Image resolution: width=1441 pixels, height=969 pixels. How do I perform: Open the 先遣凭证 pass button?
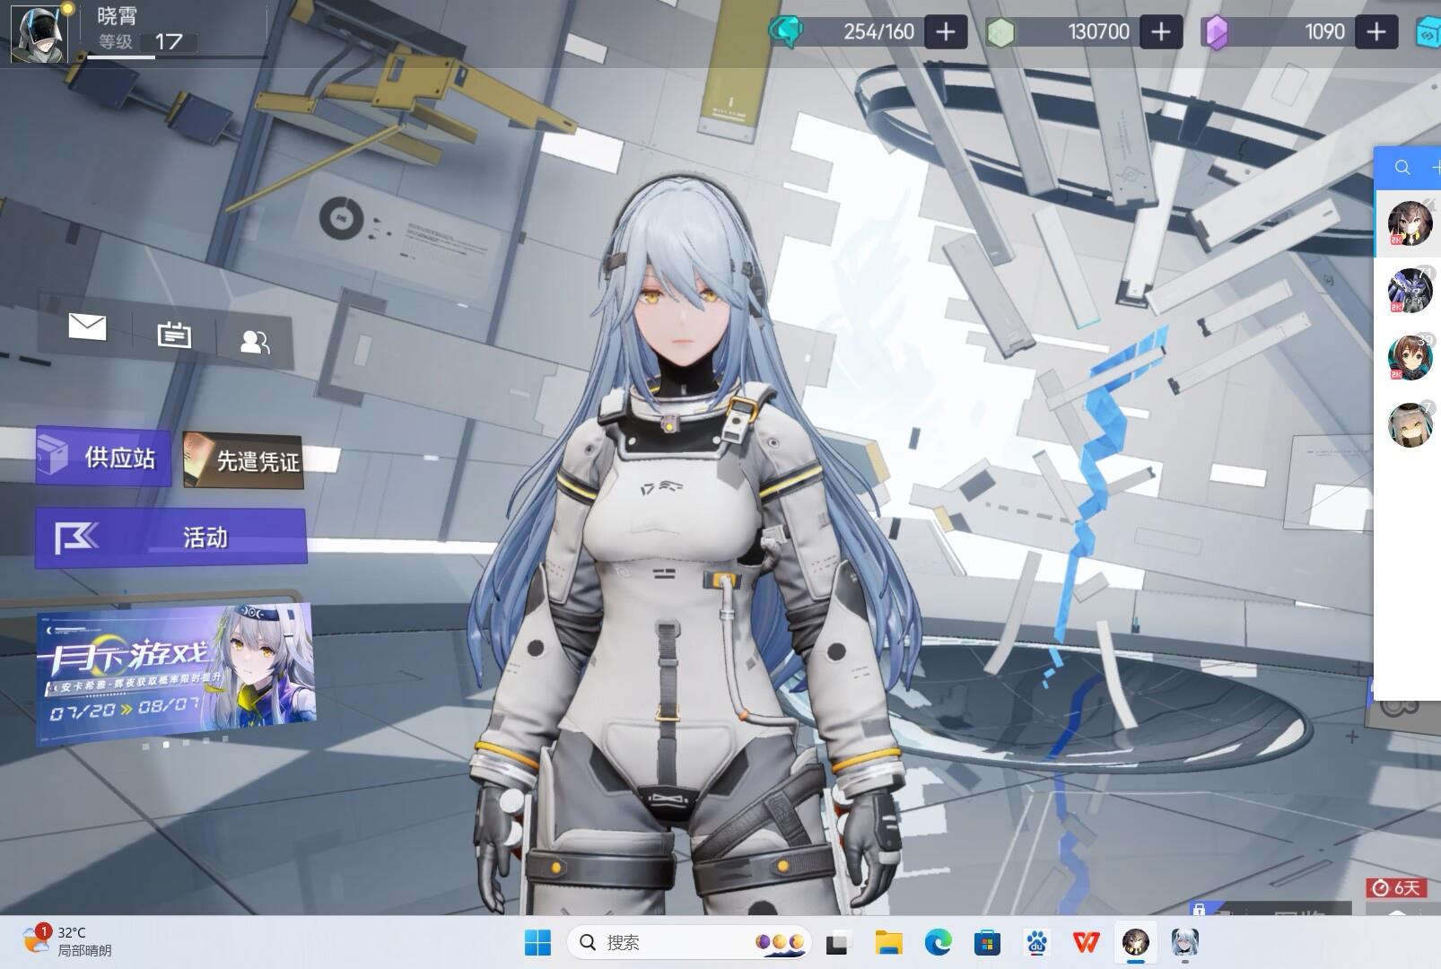point(243,461)
